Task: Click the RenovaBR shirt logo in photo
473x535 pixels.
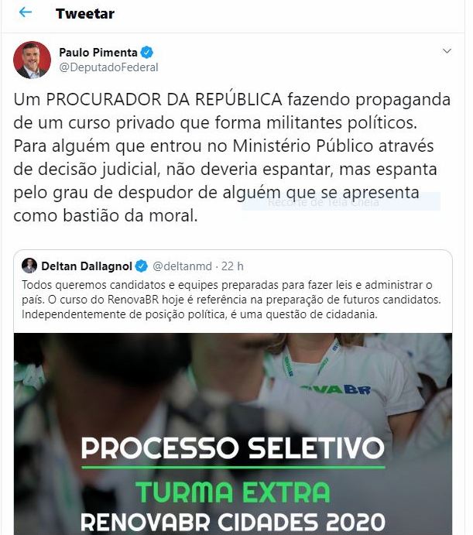Action: pyautogui.click(x=336, y=389)
